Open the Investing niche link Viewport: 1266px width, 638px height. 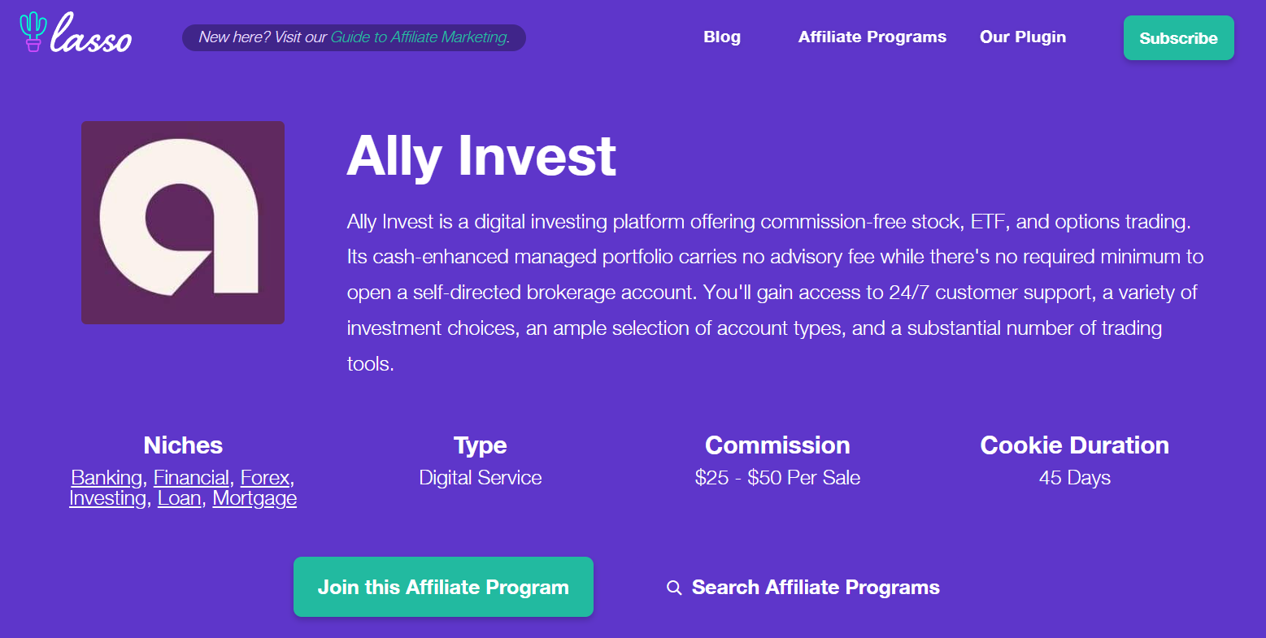[x=107, y=498]
